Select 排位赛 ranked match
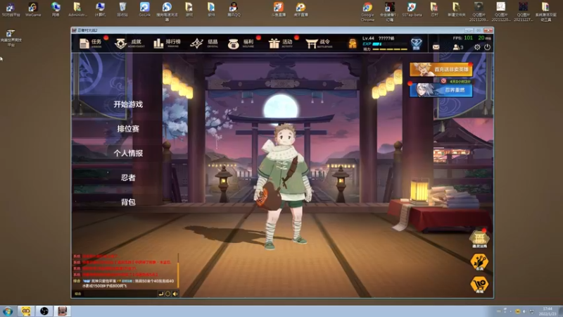Viewport: 563px width, 317px height. [128, 129]
